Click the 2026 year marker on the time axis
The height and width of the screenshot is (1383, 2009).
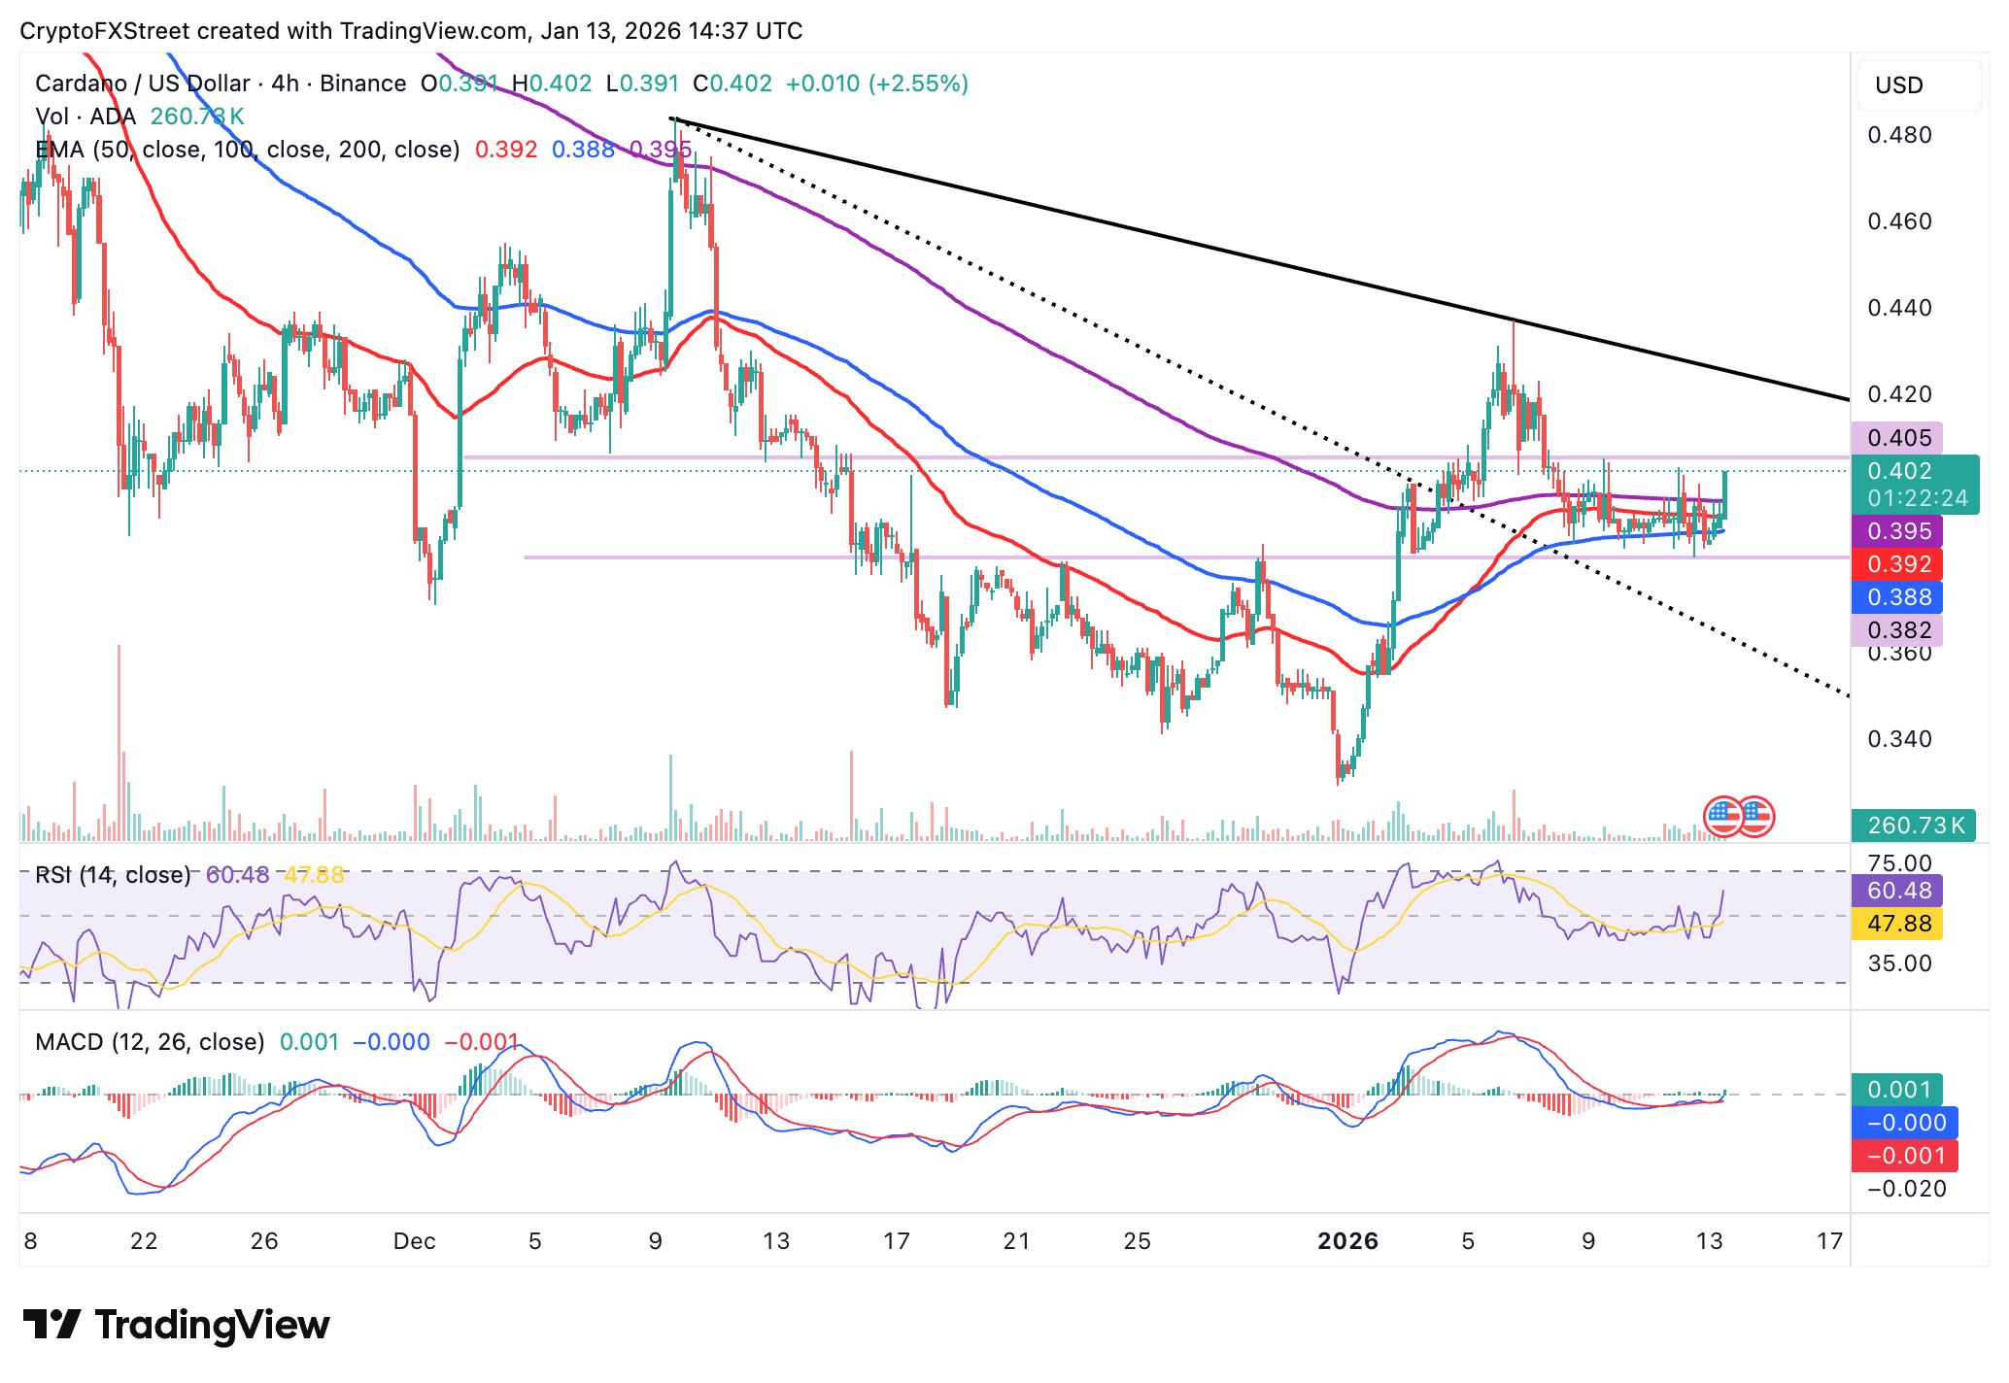coord(1347,1241)
